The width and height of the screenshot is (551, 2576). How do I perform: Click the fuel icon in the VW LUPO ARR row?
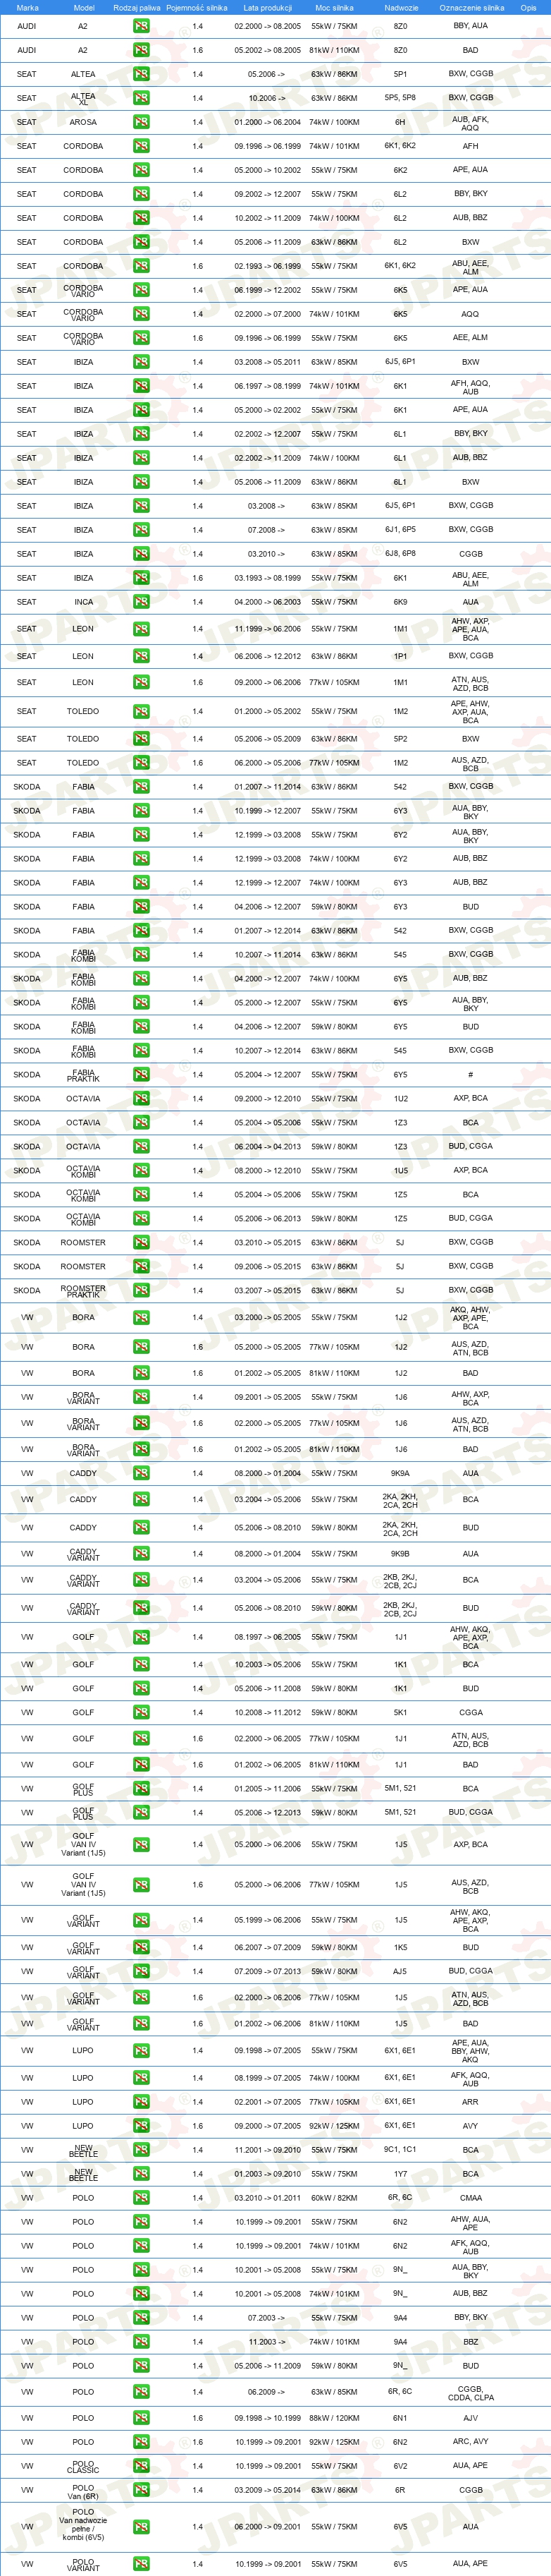(x=141, y=2102)
